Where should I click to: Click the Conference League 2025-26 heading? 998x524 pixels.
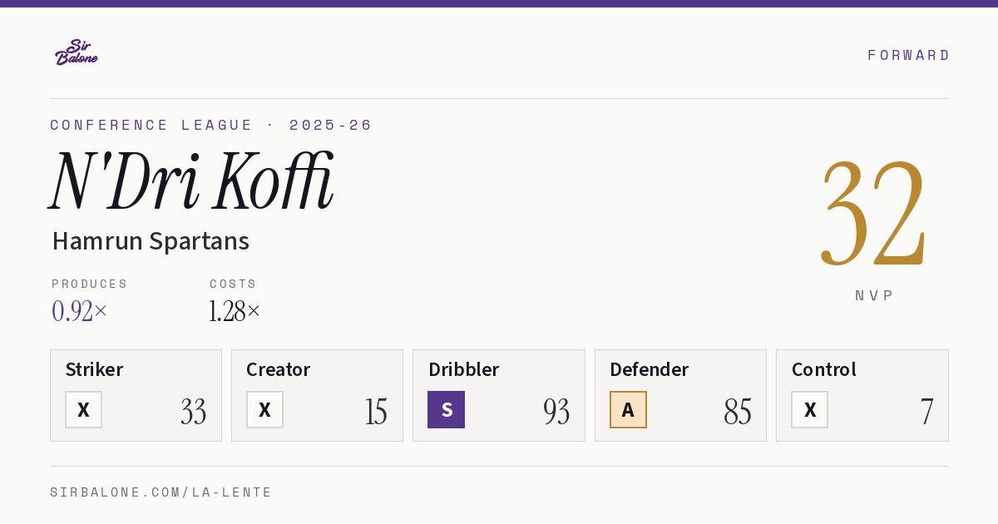[x=211, y=125]
